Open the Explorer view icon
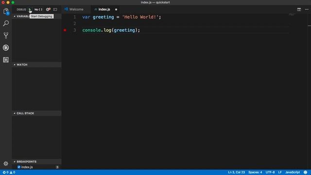311x175 pixels. 6,11
